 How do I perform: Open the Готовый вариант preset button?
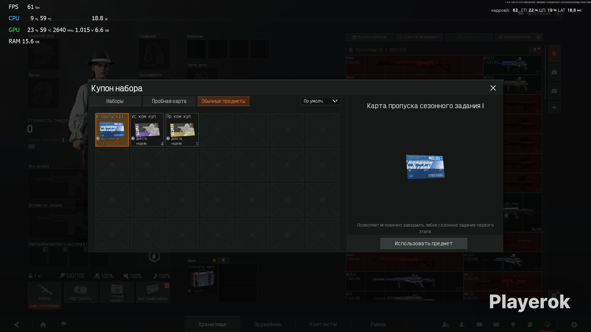point(117,292)
